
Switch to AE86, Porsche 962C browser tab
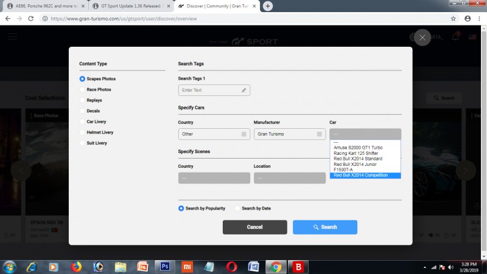point(46,6)
